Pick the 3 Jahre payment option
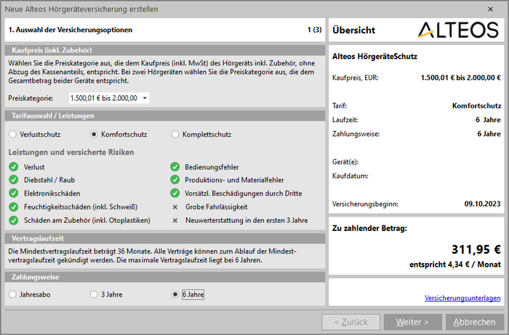Screen dimensions: 509x335 [94, 294]
